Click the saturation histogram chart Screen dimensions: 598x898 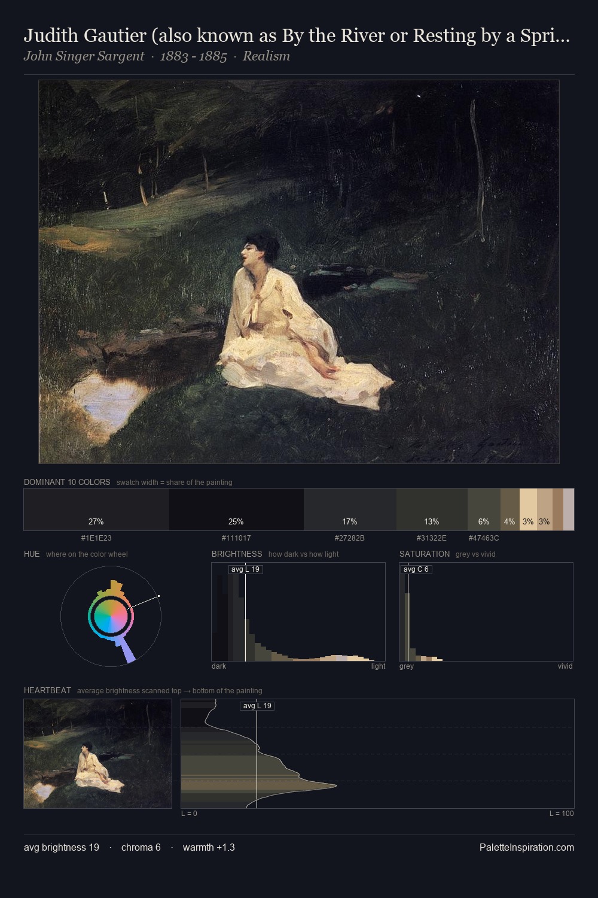pos(486,612)
